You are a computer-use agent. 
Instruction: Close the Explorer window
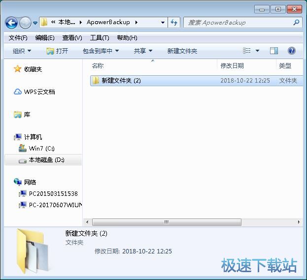294,9
